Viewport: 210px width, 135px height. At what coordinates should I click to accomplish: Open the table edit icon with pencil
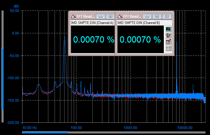pyautogui.click(x=168, y=41)
